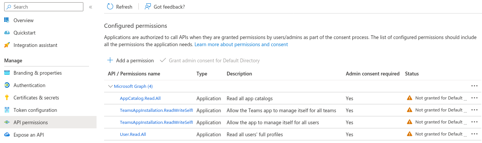482x143 pixels.
Task: Click warning icon in AppCatalog.Read.All row
Action: [410, 98]
